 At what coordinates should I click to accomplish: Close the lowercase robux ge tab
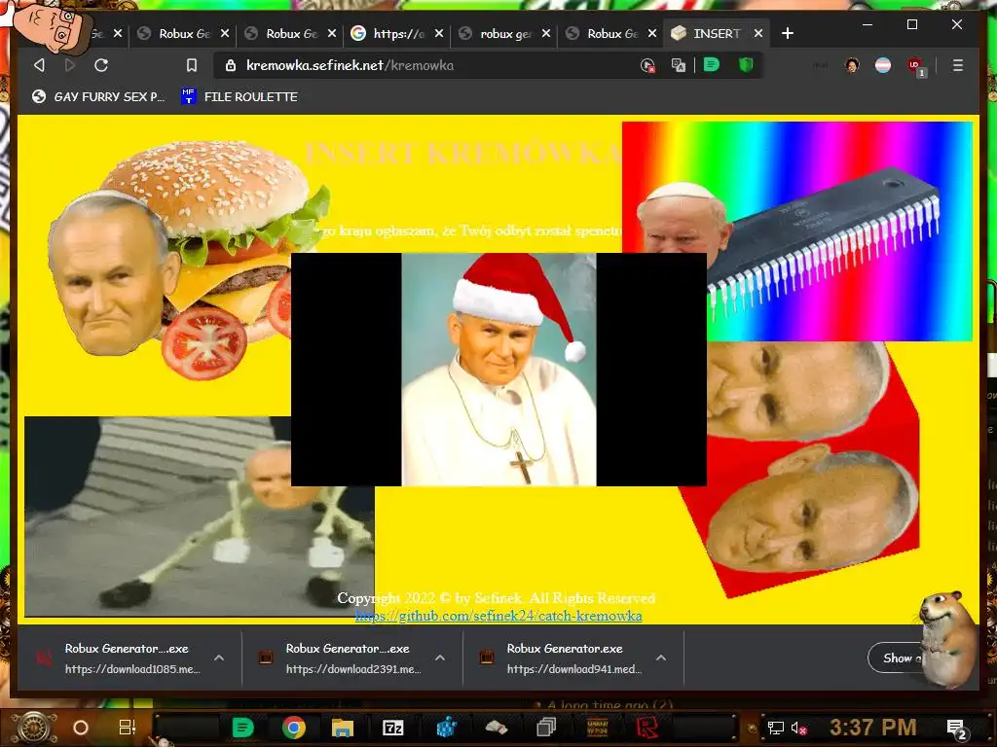click(545, 33)
